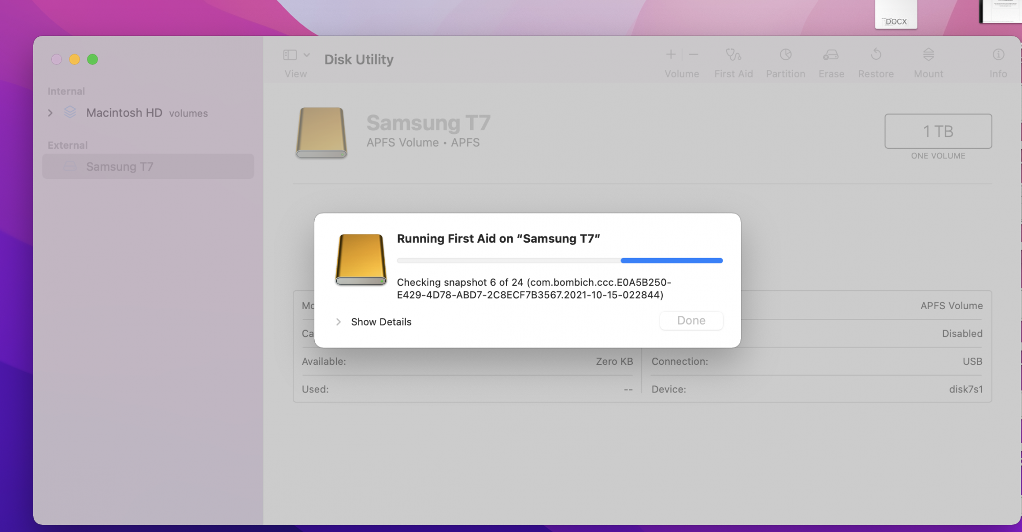Click the "APFS Volume" type value
The width and height of the screenshot is (1022, 532).
[x=951, y=306]
